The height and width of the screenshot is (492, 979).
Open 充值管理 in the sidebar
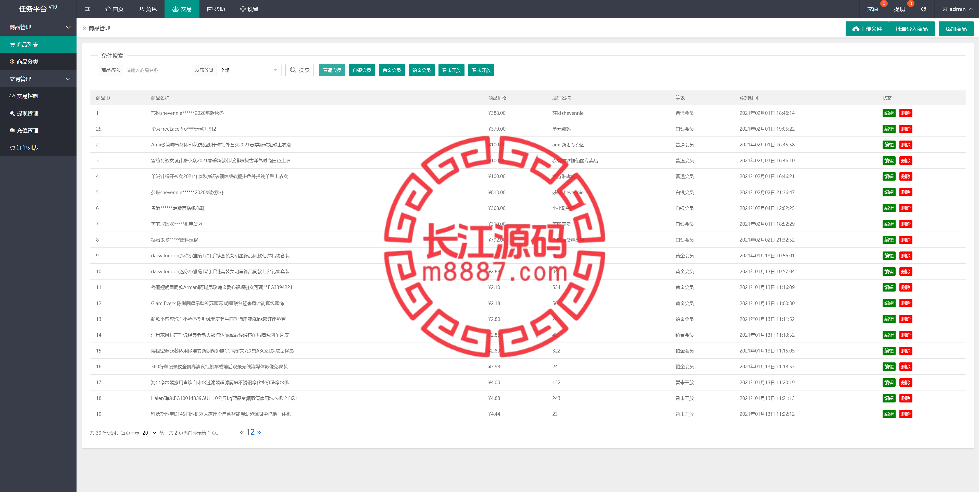(38, 130)
